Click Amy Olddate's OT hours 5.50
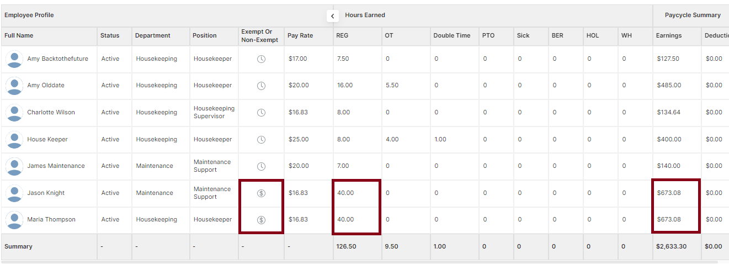Image resolution: width=729 pixels, height=264 pixels. [392, 85]
